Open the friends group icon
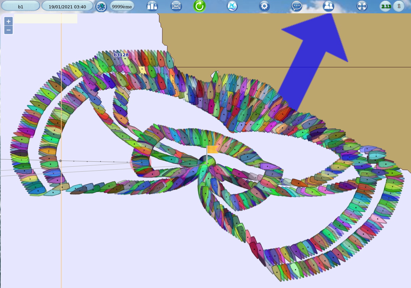411x288 pixels. coord(328,6)
